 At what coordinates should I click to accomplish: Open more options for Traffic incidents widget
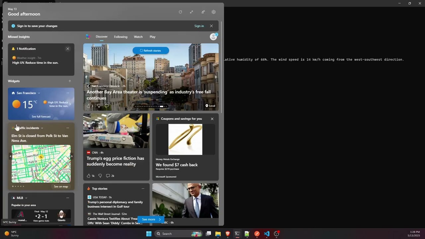pos(68,128)
